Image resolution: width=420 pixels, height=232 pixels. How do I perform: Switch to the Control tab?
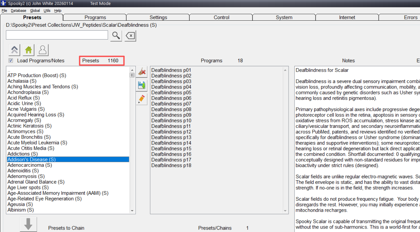(221, 17)
